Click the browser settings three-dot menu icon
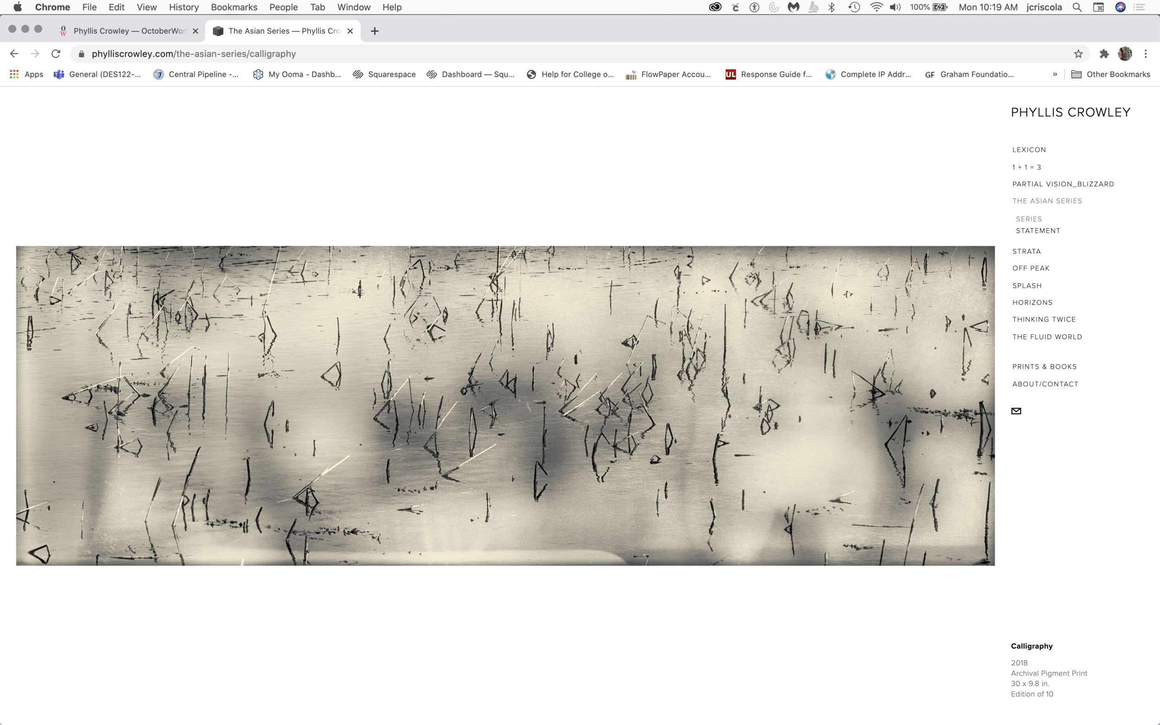Screen dimensions: 1160x725 [1146, 53]
